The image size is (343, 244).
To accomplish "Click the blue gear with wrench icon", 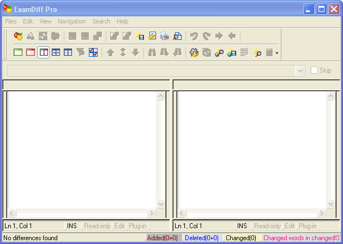I will 194,52.
